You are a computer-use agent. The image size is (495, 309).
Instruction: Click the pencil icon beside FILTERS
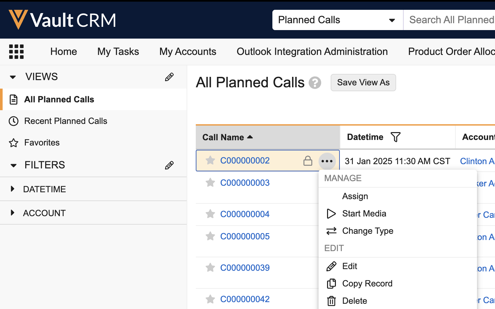[x=169, y=165]
